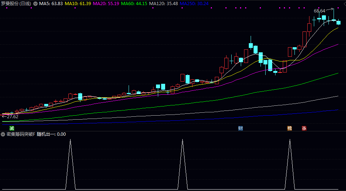The width and height of the screenshot is (346, 191).
Task: Click the orange 榜 marker icon
Action: click(x=289, y=128)
